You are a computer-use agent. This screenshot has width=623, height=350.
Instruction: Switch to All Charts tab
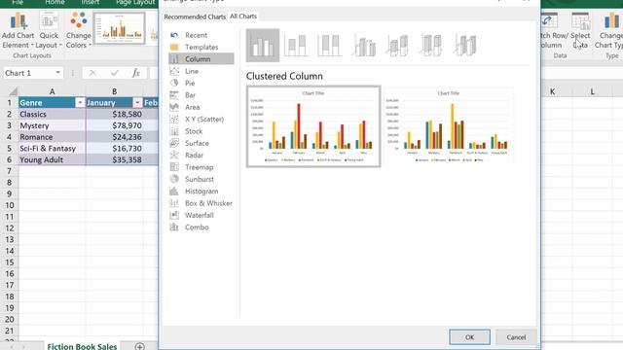243,17
